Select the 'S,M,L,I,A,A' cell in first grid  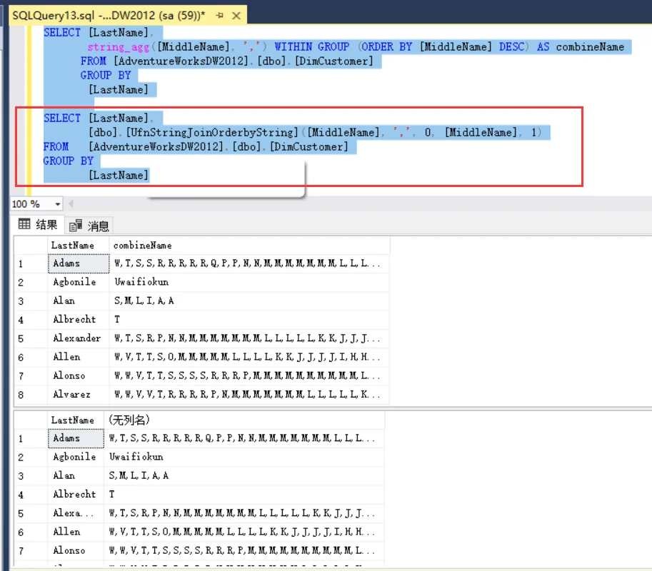[249, 301]
